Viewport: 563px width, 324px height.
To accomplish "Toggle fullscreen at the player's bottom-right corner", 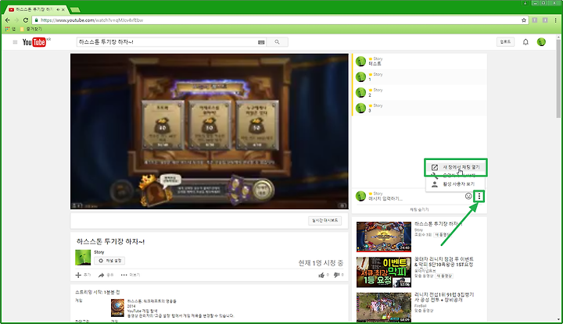I will coord(342,205).
